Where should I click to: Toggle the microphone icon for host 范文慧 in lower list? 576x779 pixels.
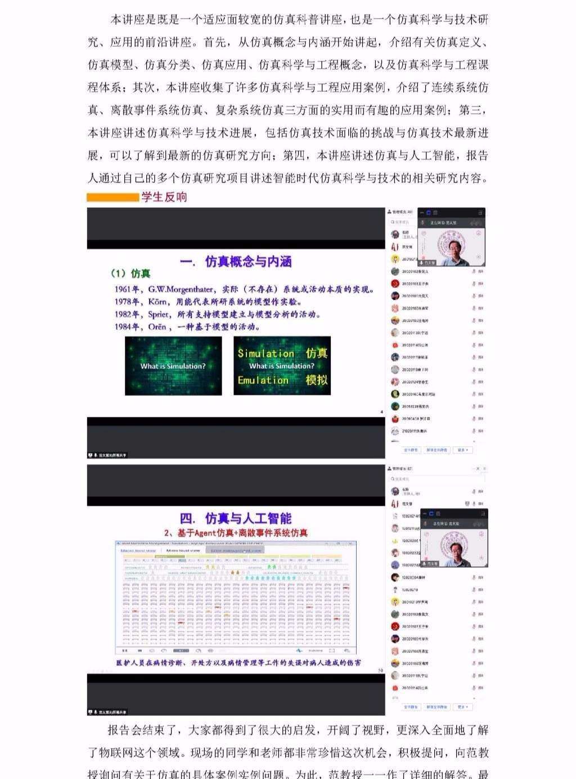[475, 504]
